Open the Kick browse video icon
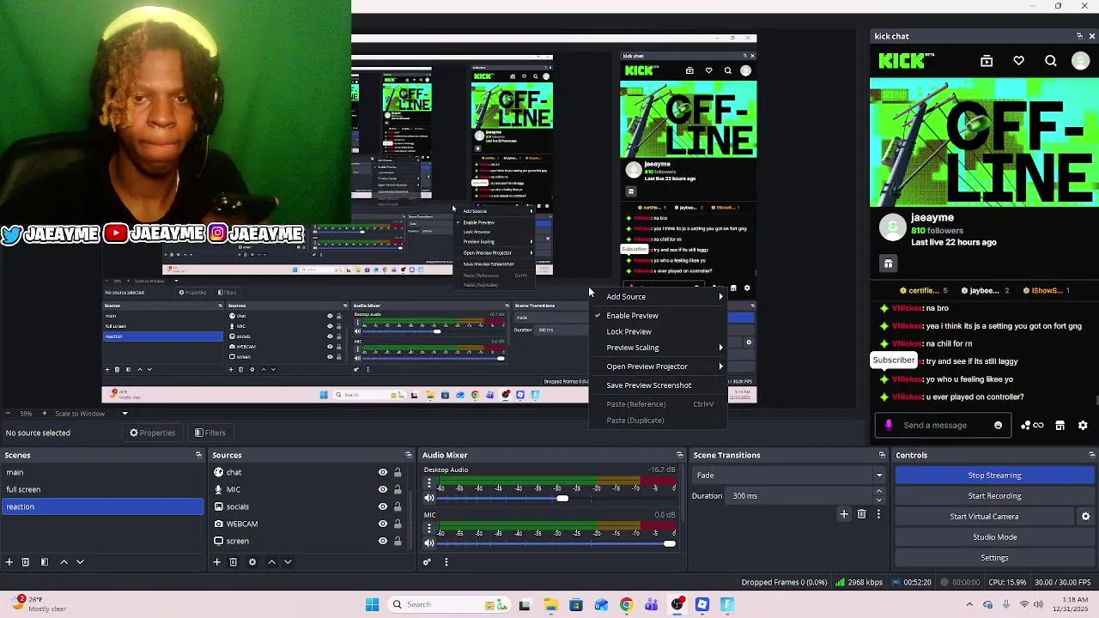The width and height of the screenshot is (1099, 618). coord(987,61)
